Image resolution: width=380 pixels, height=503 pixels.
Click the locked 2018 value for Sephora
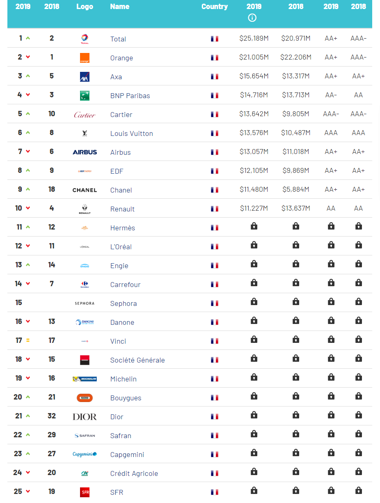pyautogui.click(x=296, y=302)
